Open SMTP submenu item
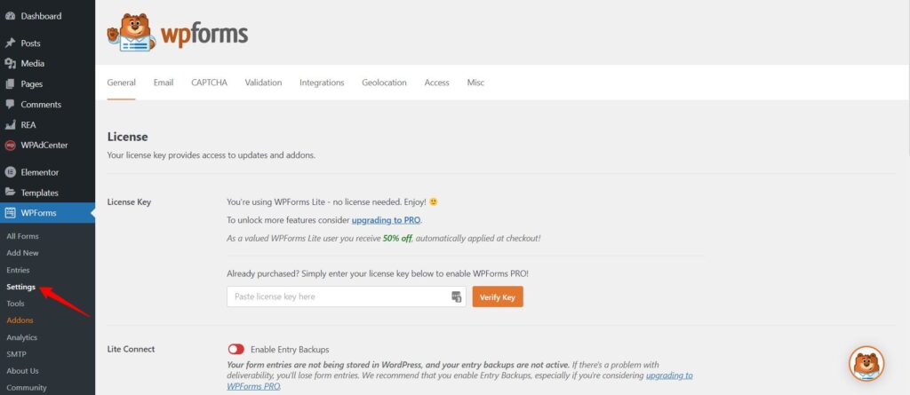This screenshot has width=910, height=395. [16, 354]
